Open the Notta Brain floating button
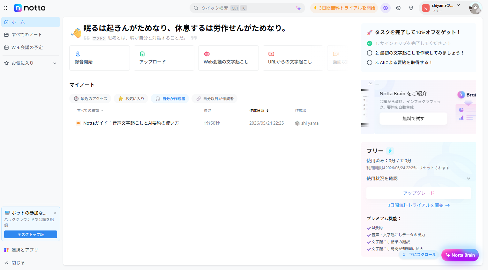Screen dimensions: 488x270 point(460,255)
